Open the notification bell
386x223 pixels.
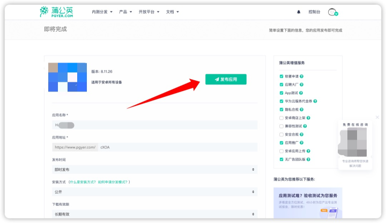coord(299,12)
